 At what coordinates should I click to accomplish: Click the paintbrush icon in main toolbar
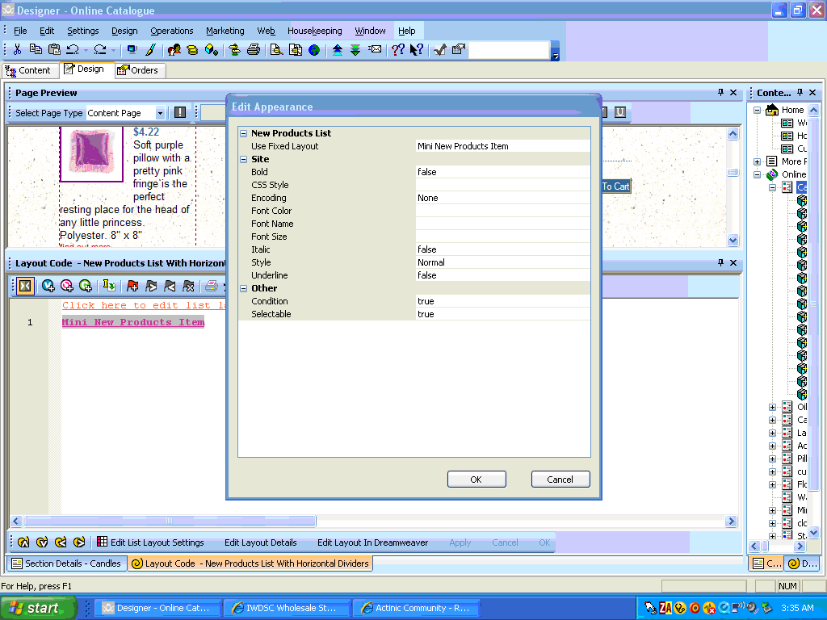pos(150,50)
